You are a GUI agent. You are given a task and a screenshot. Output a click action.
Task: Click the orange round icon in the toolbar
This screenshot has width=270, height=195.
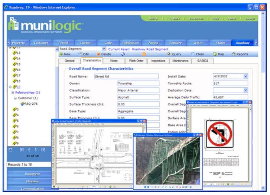[x=144, y=54]
